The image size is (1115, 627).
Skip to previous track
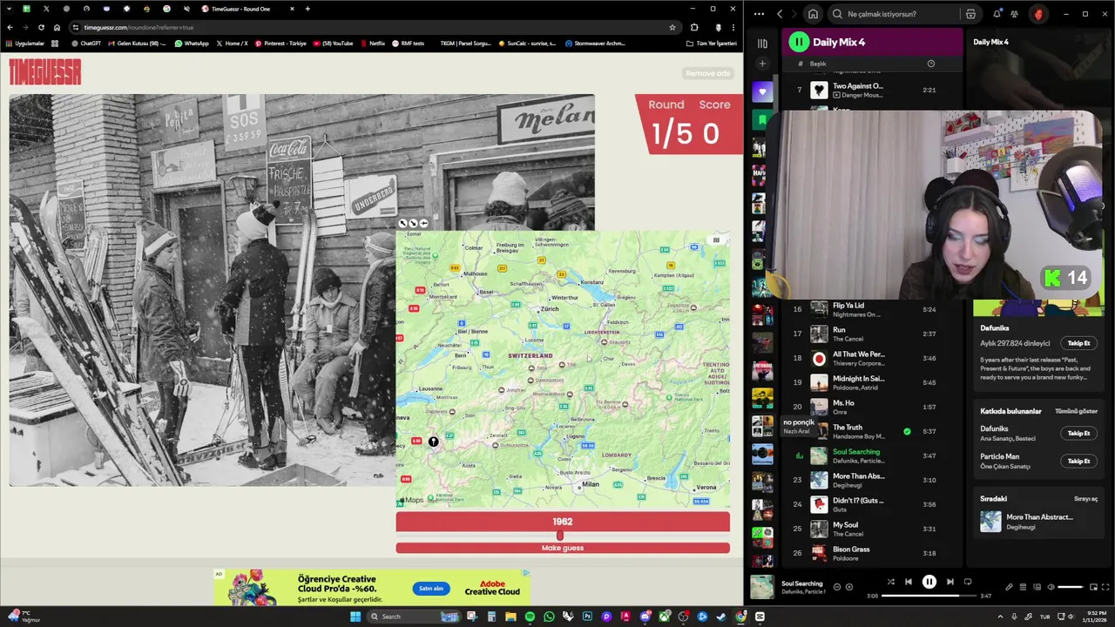click(x=908, y=582)
